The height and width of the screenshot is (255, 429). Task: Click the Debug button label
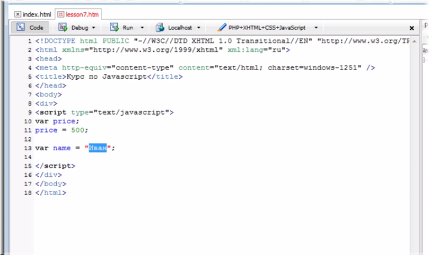pyautogui.click(x=79, y=28)
